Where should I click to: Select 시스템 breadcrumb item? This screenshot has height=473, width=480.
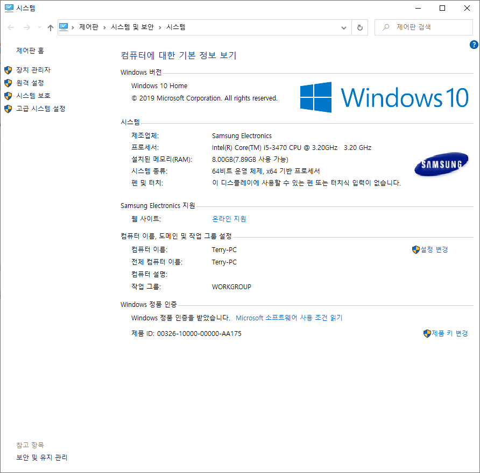tap(176, 27)
